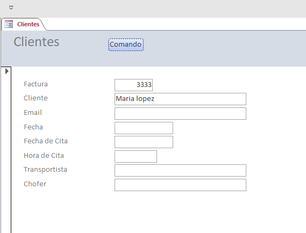This screenshot has height=233, width=306.
Task: Click the Hora de Cita input box
Action: point(136,156)
